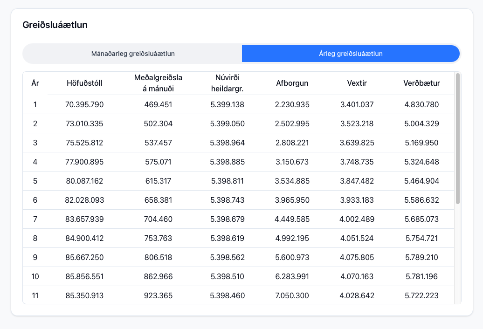Click the Greiðsluáætlun heading
Image resolution: width=483 pixels, height=329 pixels.
55,25
